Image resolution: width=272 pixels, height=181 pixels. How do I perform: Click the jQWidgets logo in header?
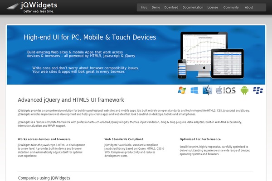point(32,7)
